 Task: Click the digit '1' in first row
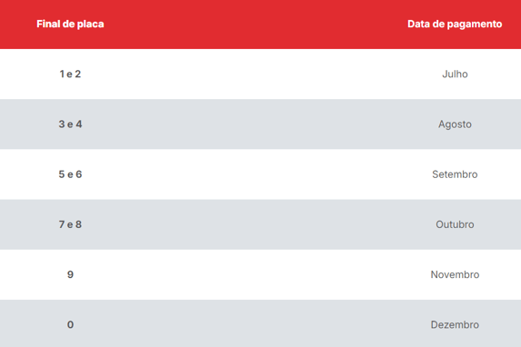62,74
